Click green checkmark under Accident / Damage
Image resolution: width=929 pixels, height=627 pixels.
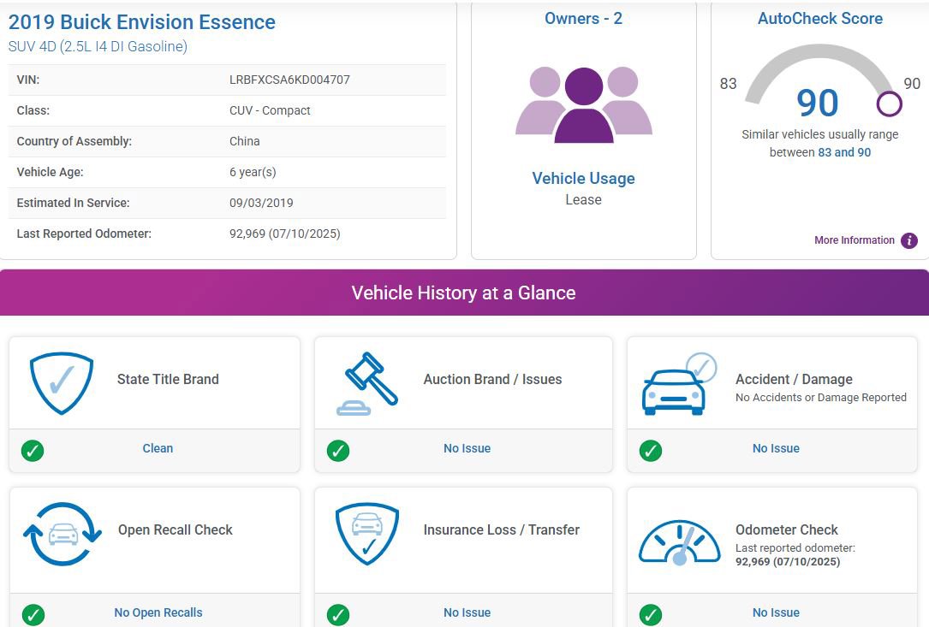point(651,451)
